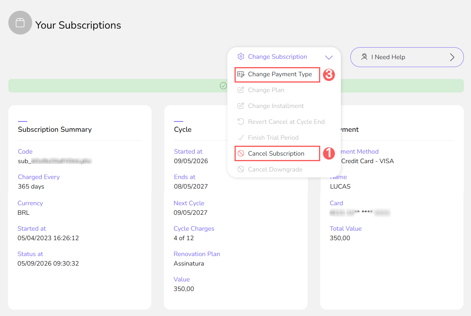The height and width of the screenshot is (316, 471).
Task: Click the Your Subscriptions page title
Action: (x=78, y=25)
